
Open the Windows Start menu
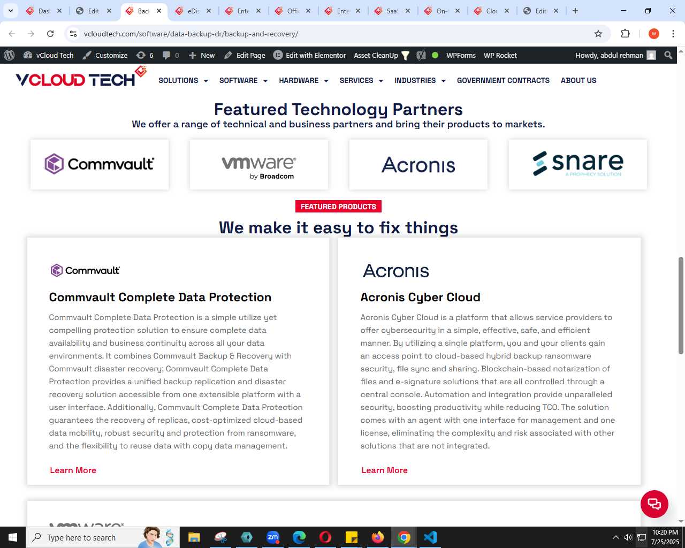point(13,537)
